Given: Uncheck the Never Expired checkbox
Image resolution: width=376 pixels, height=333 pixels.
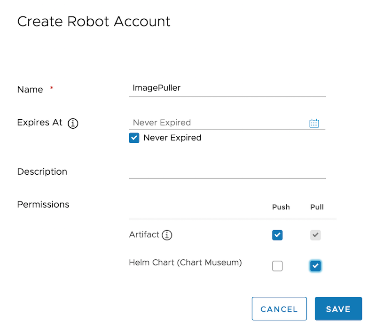Looking at the screenshot, I should point(134,138).
